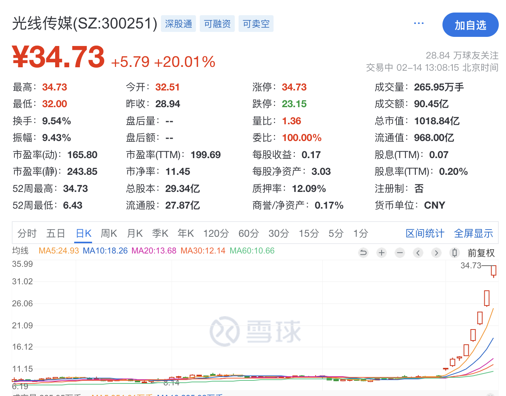Click the current price ¥34.73
The width and height of the screenshot is (506, 396).
point(58,57)
